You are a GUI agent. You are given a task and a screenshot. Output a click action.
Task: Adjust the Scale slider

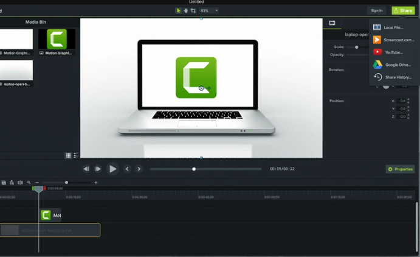[x=357, y=48]
